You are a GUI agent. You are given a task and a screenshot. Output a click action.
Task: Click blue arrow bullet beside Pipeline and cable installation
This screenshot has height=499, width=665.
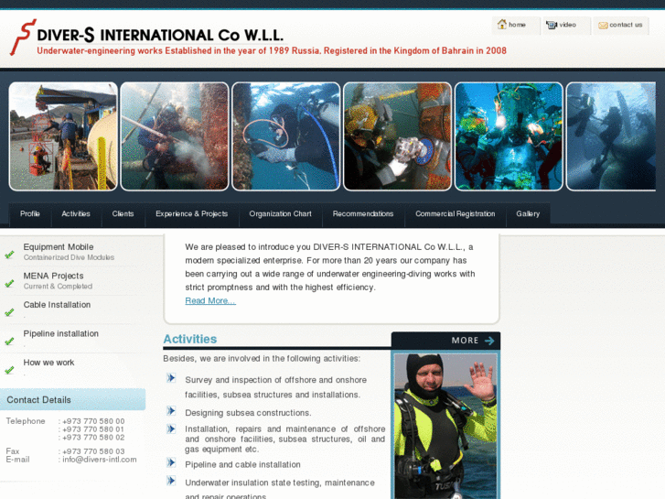click(x=171, y=463)
